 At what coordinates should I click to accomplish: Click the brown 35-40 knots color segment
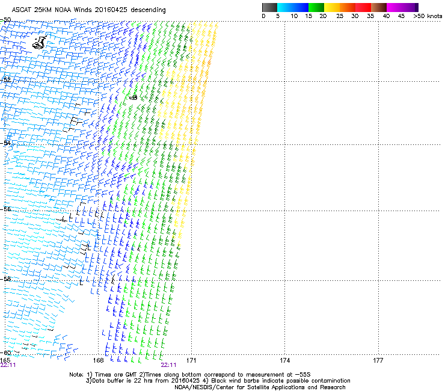point(379,7)
